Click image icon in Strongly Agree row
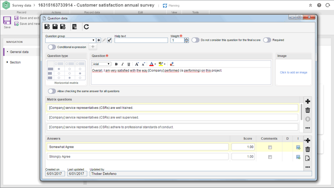 tap(298, 157)
